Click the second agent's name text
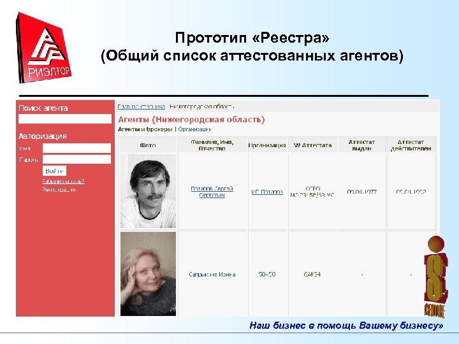The height and width of the screenshot is (344, 459). [212, 275]
